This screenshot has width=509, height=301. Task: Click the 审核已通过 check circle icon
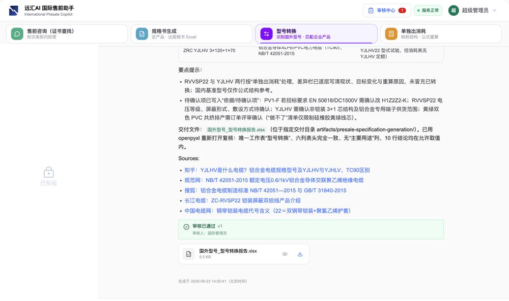pos(186,227)
